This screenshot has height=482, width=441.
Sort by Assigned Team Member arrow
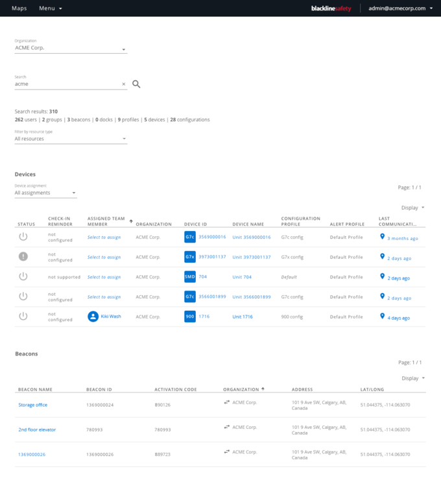(x=131, y=221)
